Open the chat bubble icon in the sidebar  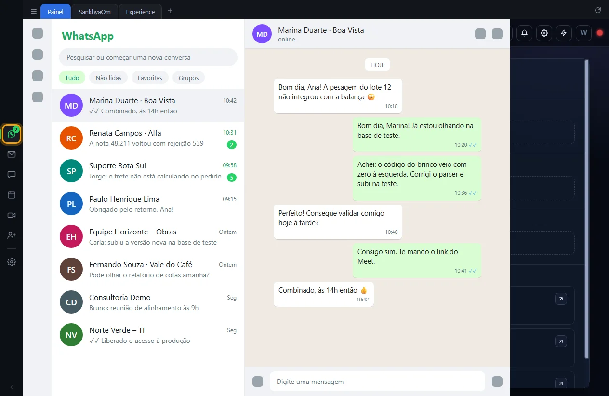[12, 175]
